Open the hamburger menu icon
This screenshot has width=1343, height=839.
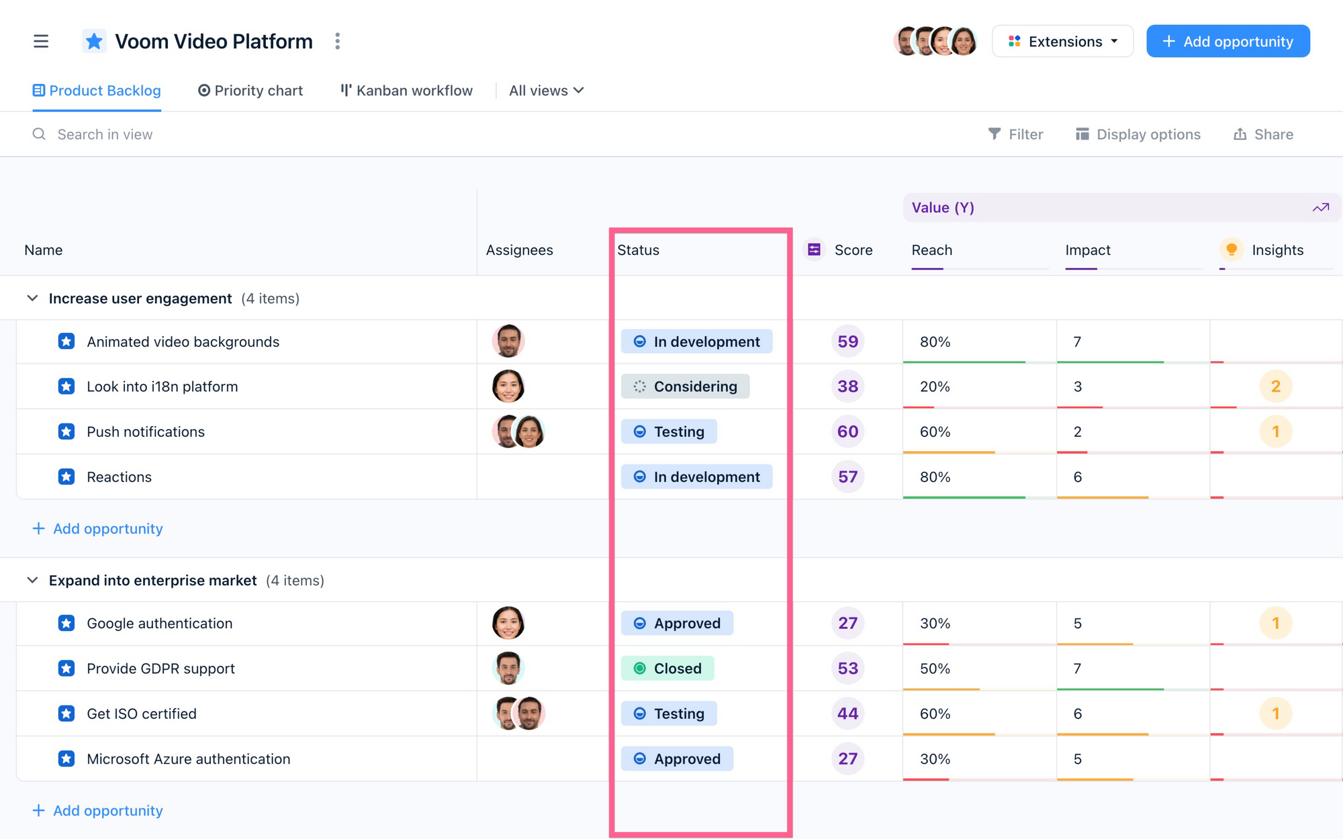click(x=41, y=42)
